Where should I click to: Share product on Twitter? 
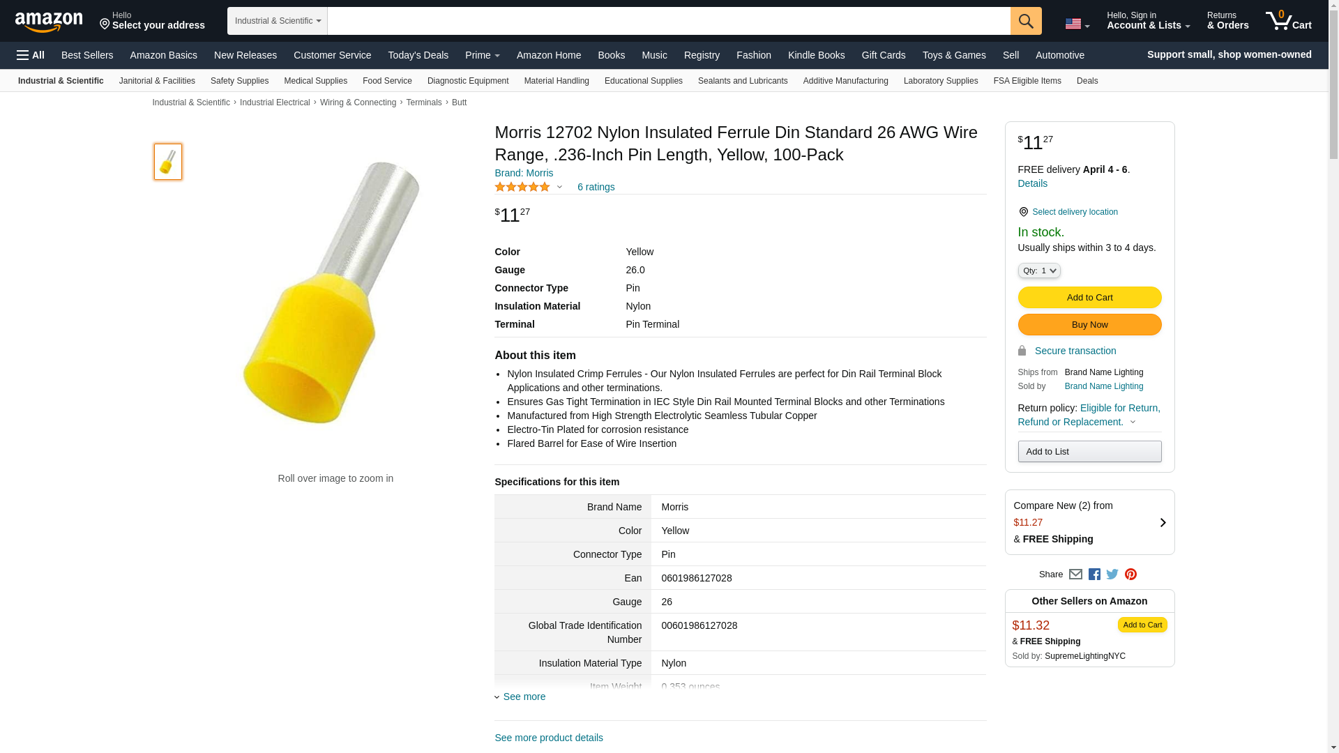point(1112,575)
